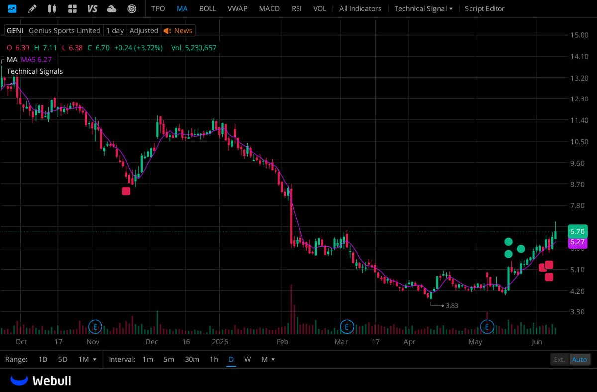Click the GENI ticker symbol
597x392 pixels.
(15, 31)
